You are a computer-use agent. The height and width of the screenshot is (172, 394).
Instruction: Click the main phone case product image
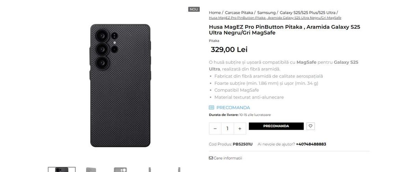tap(120, 85)
